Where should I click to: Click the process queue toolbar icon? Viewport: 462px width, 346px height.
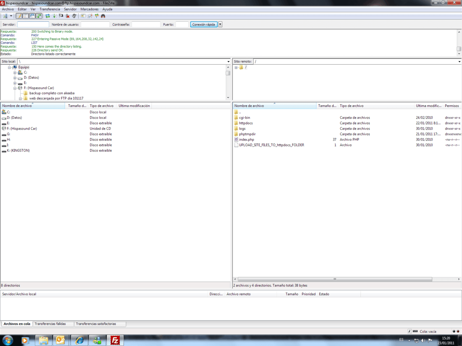click(x=54, y=16)
